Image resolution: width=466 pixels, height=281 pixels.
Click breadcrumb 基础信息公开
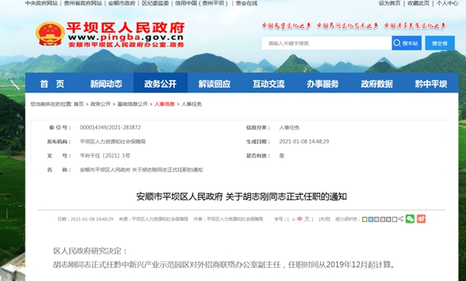133,104
